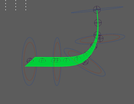134x104 pixels.
Task: Click the bottom-middle dot in the small dot grid
Action: point(16,10)
